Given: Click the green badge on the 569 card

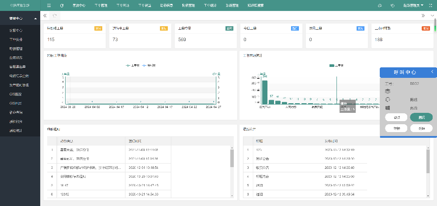Looking at the screenshot, I should [x=229, y=28].
